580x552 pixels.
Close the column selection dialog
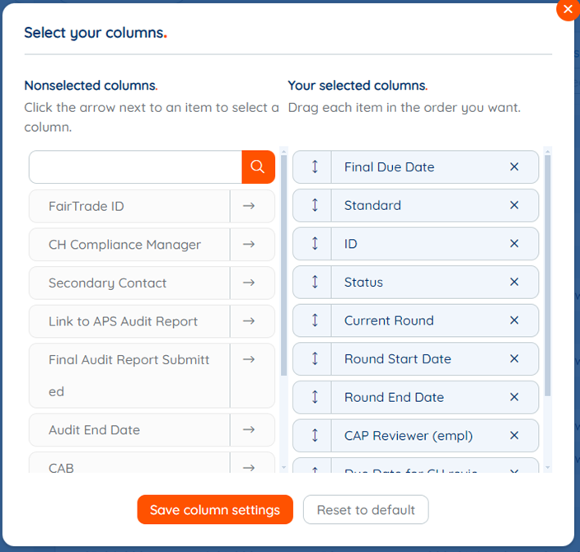point(568,9)
